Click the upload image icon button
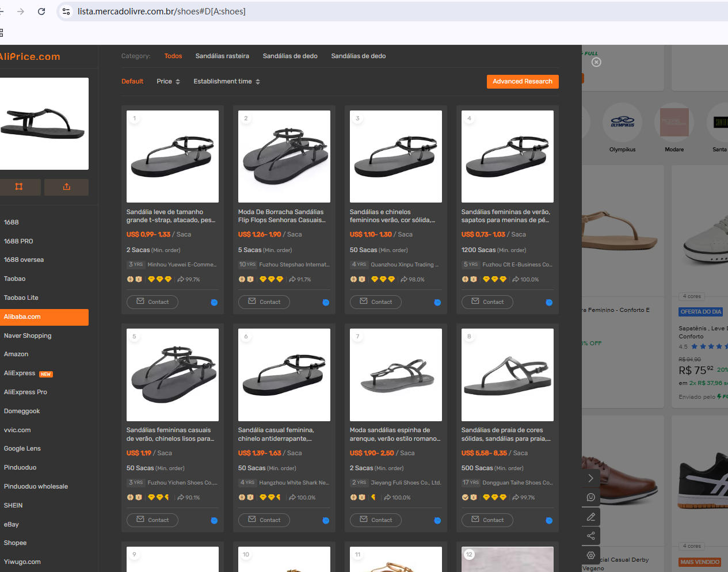This screenshot has height=572, width=728. pyautogui.click(x=67, y=186)
